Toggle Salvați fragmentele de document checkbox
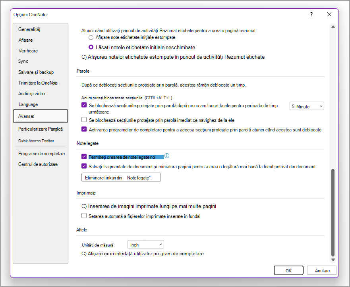The image size is (350, 287). 84,166
